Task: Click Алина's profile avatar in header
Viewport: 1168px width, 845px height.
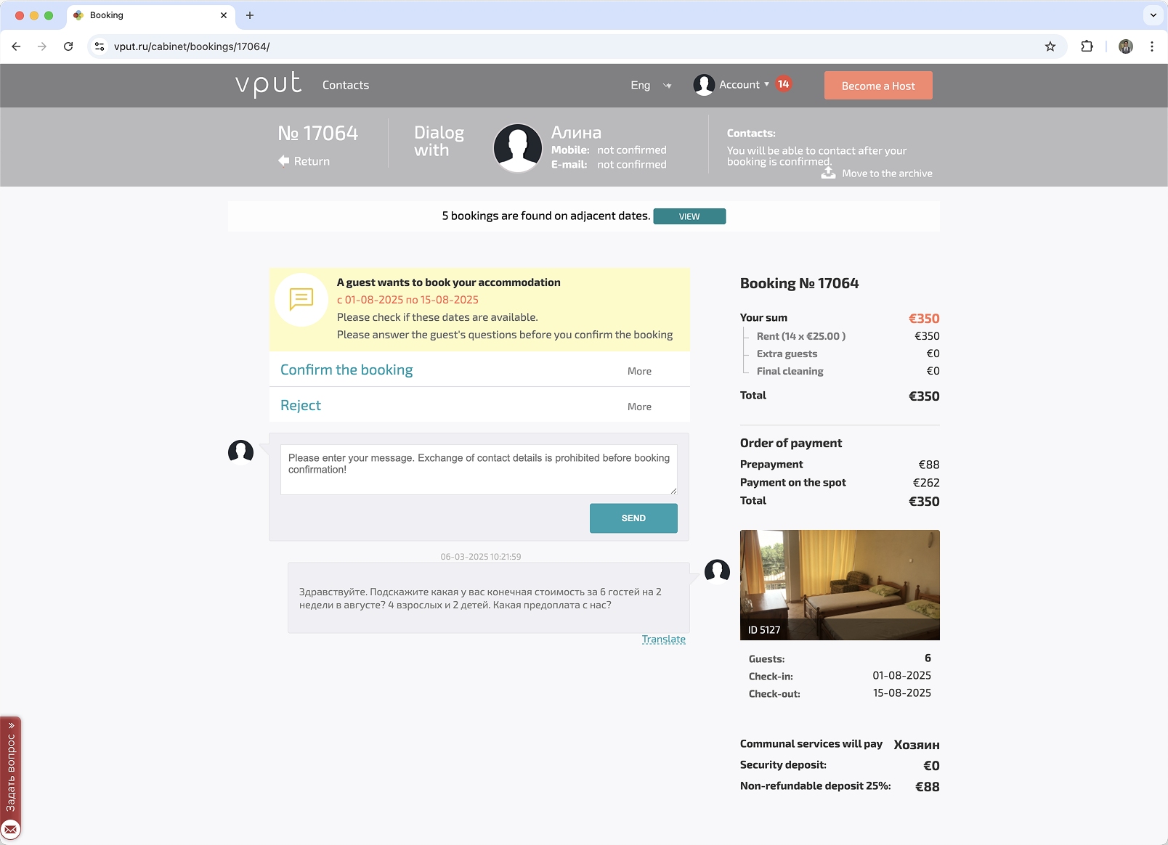Action: tap(517, 147)
